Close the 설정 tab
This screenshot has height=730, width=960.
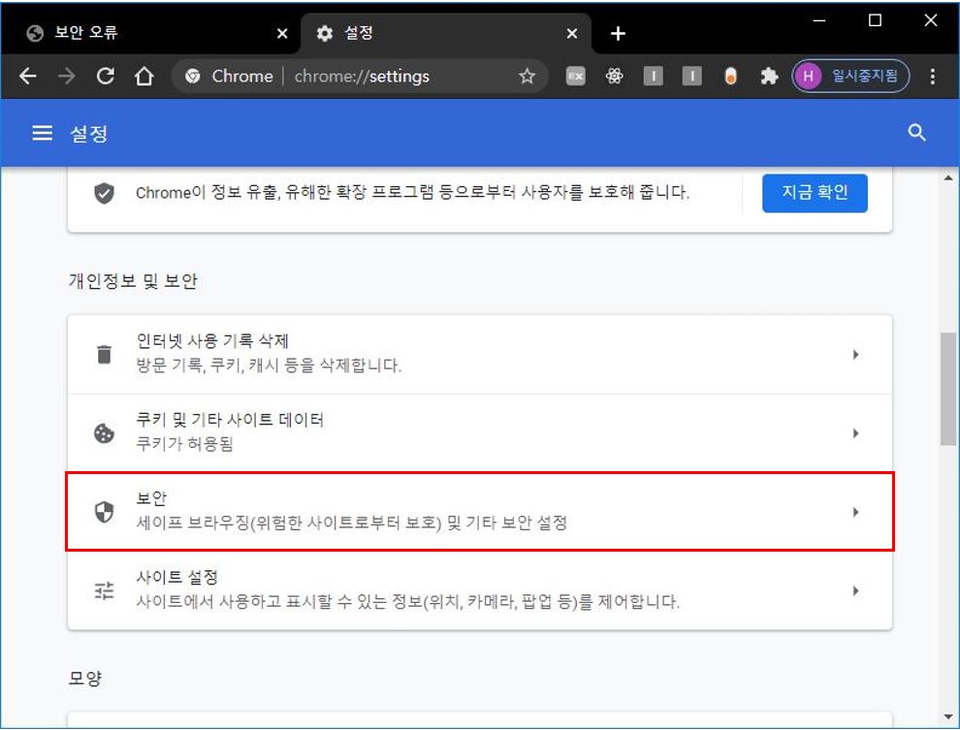pos(572,34)
